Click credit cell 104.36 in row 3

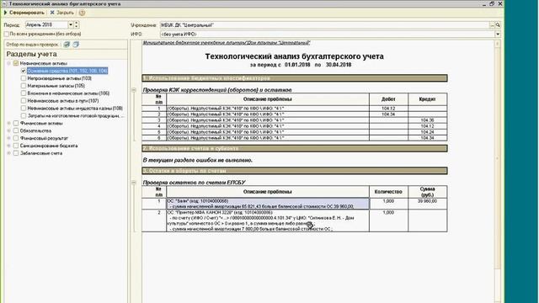[427, 120]
